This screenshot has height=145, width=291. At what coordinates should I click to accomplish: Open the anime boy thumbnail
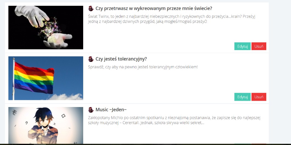point(46,125)
